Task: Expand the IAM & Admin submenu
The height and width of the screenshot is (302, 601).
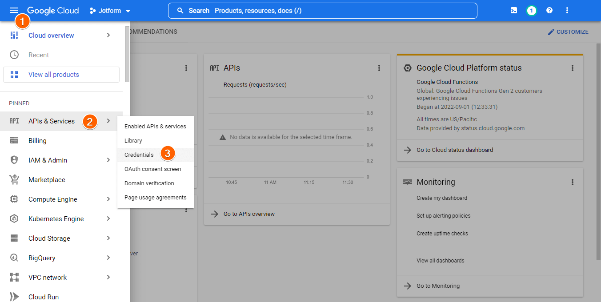Action: 108,160
